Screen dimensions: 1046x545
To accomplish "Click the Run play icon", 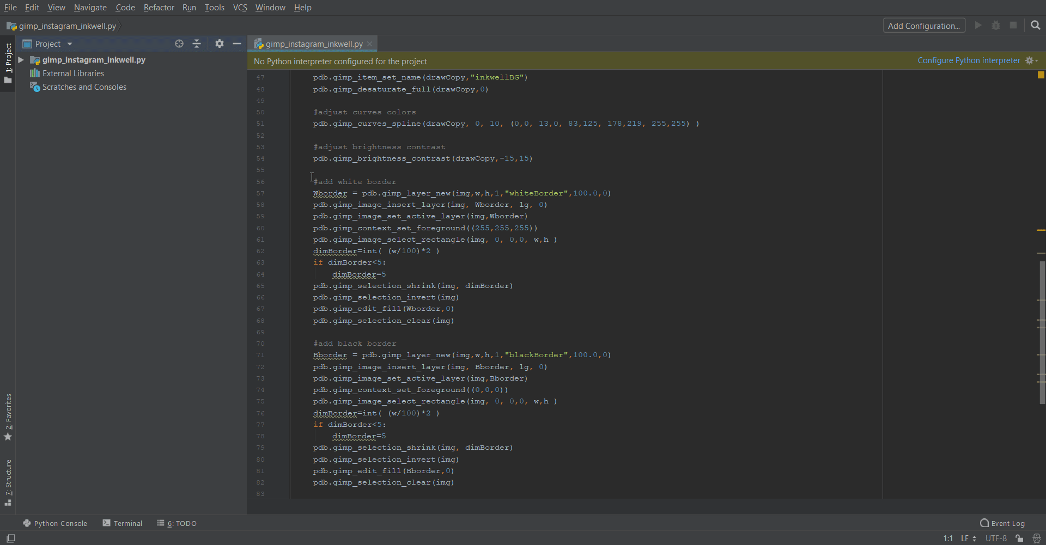I will click(978, 26).
